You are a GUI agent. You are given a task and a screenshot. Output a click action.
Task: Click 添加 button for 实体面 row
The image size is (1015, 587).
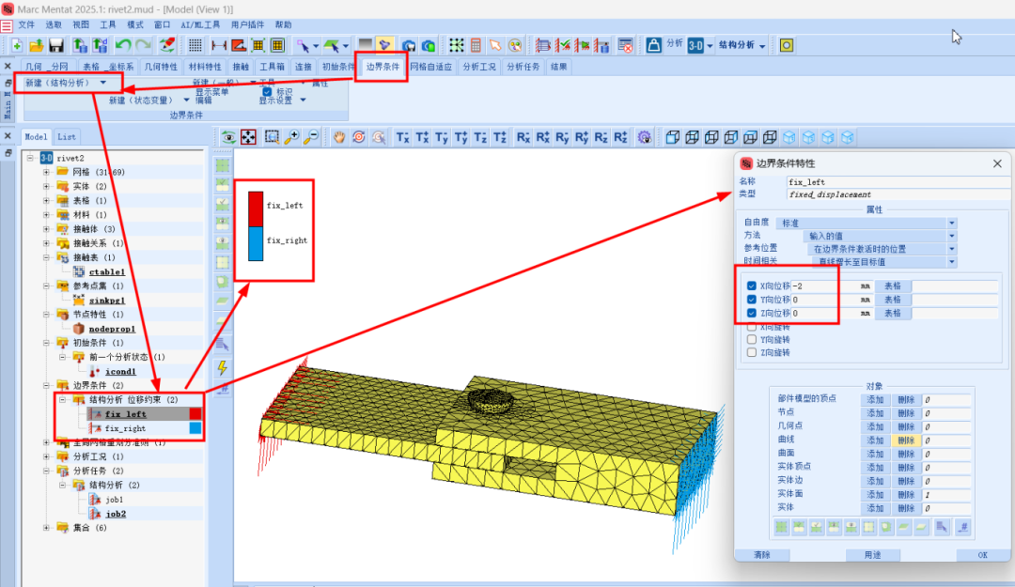click(x=875, y=494)
